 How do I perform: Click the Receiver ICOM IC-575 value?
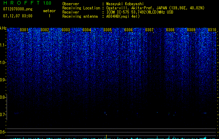pos(140,12)
